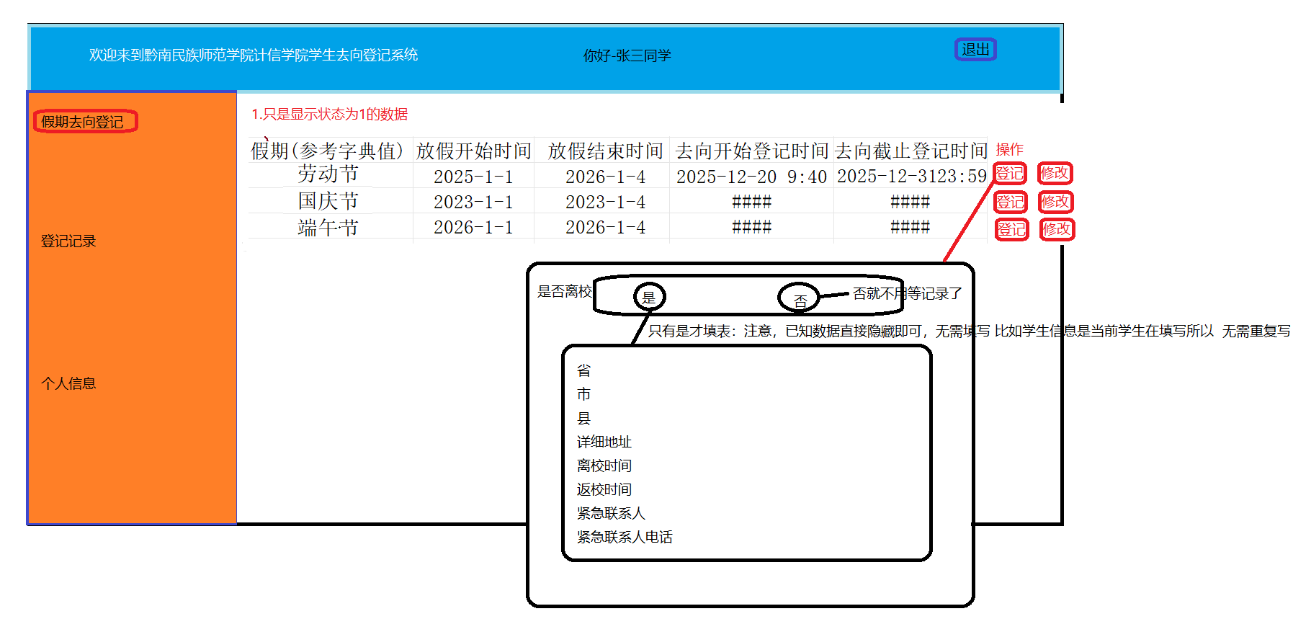Image resolution: width=1293 pixels, height=619 pixels.
Task: Click 修改 in the 国庆节 row
Action: tap(1056, 202)
